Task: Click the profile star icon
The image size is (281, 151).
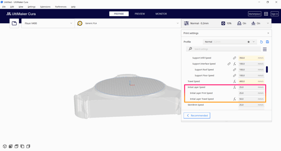Action: point(249,42)
